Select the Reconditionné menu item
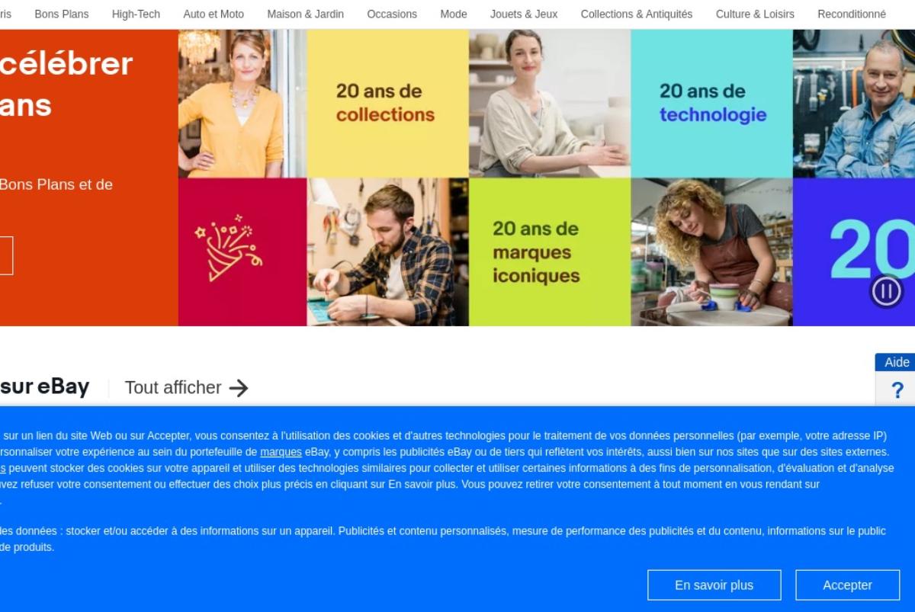The width and height of the screenshot is (915, 612). click(x=852, y=14)
